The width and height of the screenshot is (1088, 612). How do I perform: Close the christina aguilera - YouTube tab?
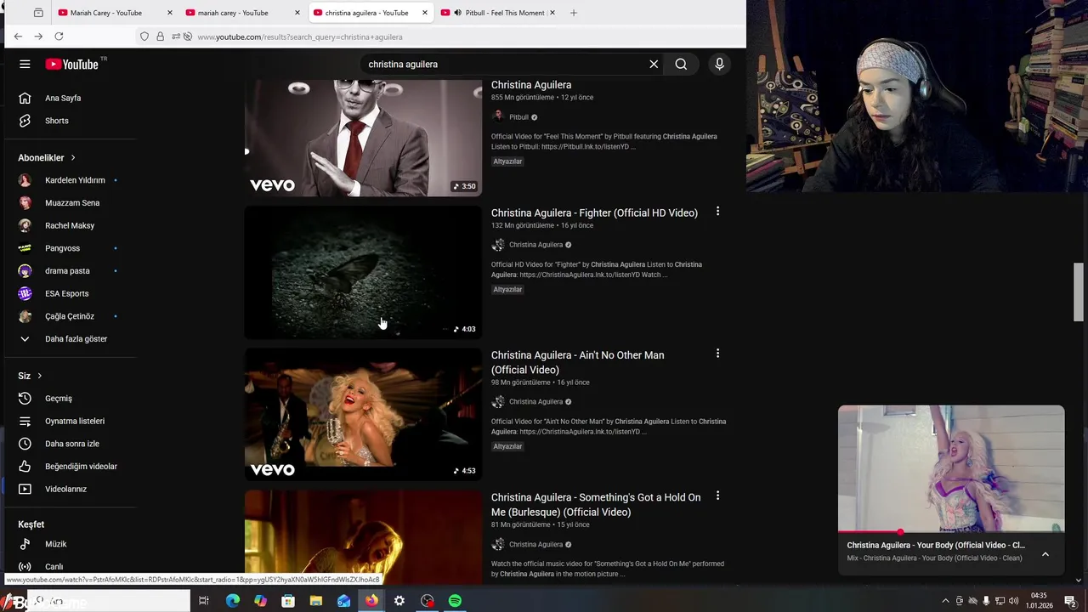click(425, 13)
